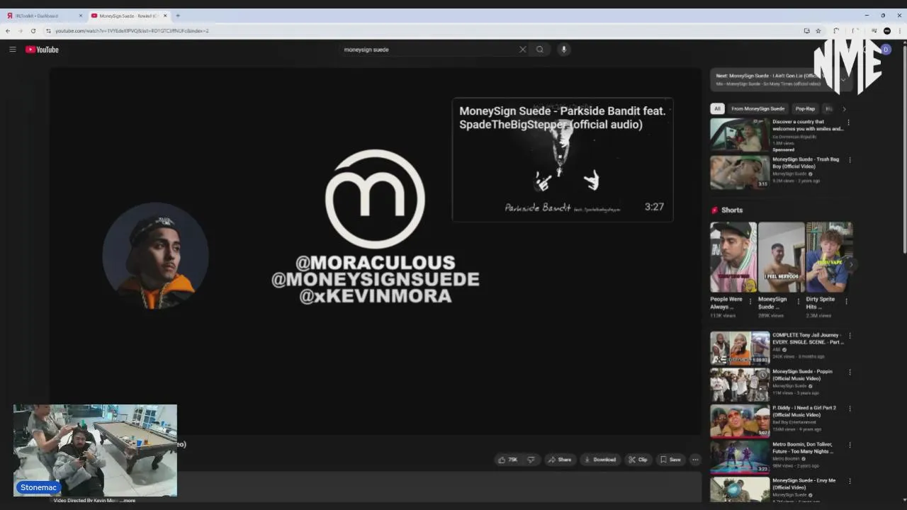This screenshot has height=510, width=907.
Task: Open the 'COMPLETE Tony Jail Journey' video
Action: pyautogui.click(x=740, y=348)
